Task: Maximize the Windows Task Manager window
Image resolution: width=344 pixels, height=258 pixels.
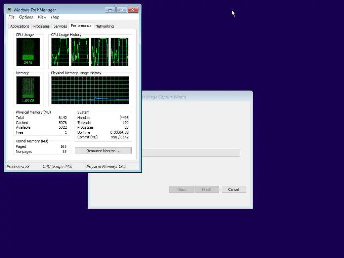Action: coord(121,10)
